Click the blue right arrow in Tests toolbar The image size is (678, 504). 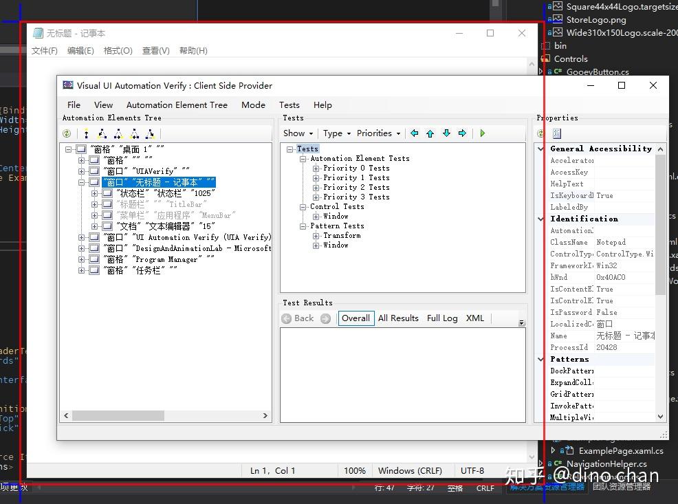tap(462, 133)
